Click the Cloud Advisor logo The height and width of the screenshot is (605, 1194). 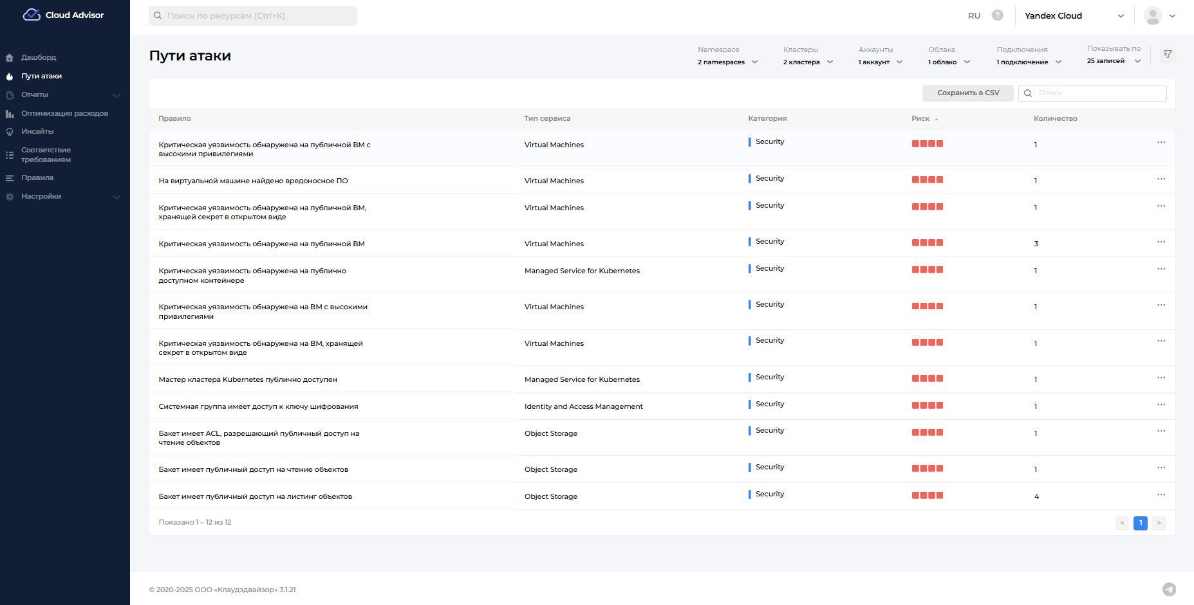click(x=64, y=15)
